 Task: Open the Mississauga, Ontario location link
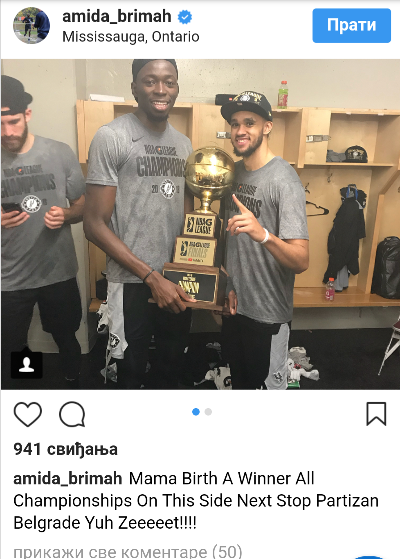[x=131, y=37]
